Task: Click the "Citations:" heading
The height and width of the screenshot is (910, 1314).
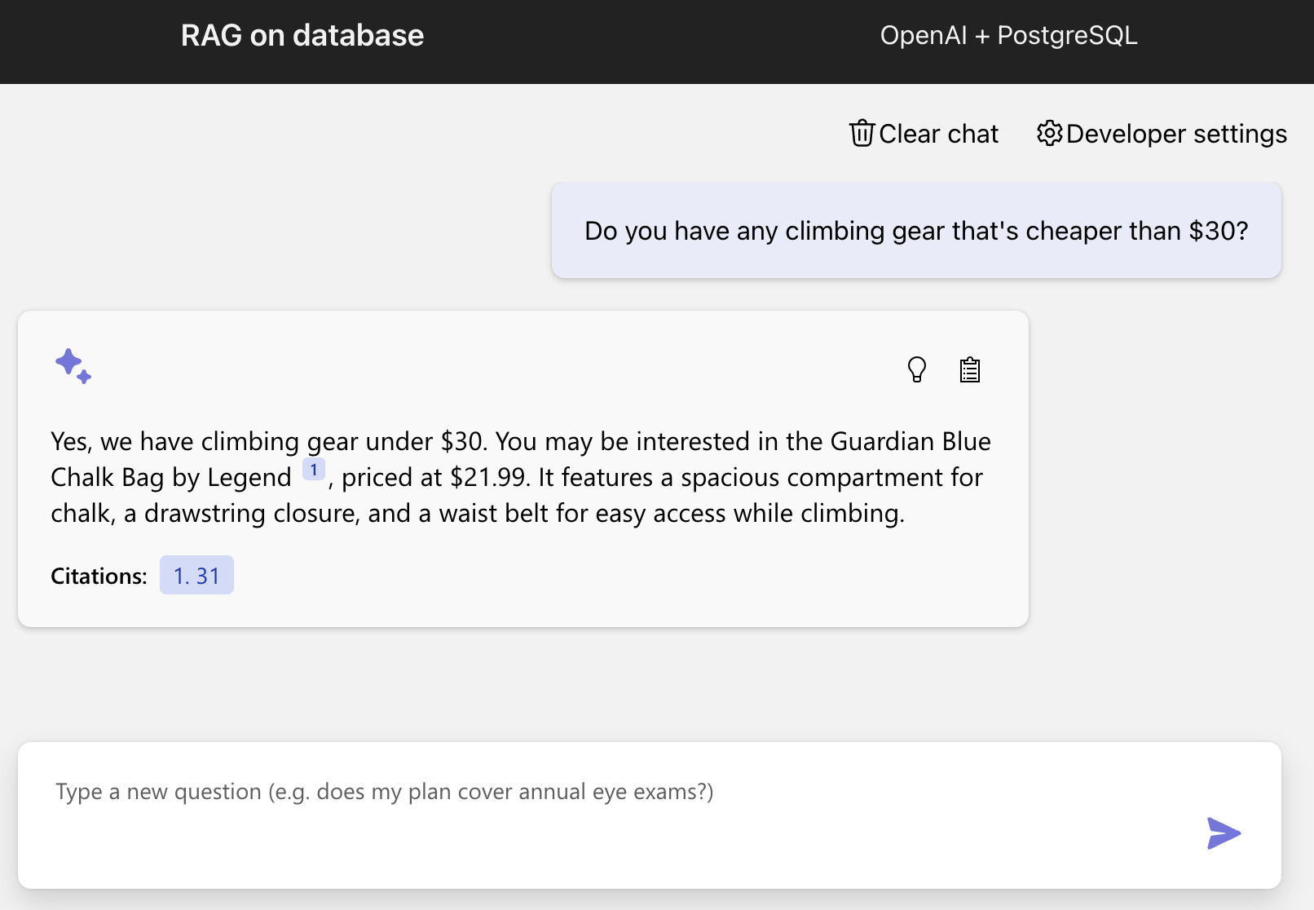Action: tap(97, 575)
